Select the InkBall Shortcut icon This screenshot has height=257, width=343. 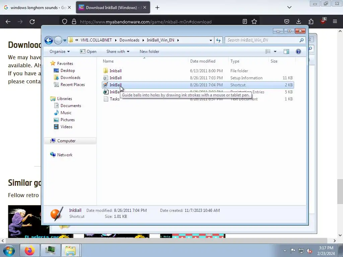106,85
